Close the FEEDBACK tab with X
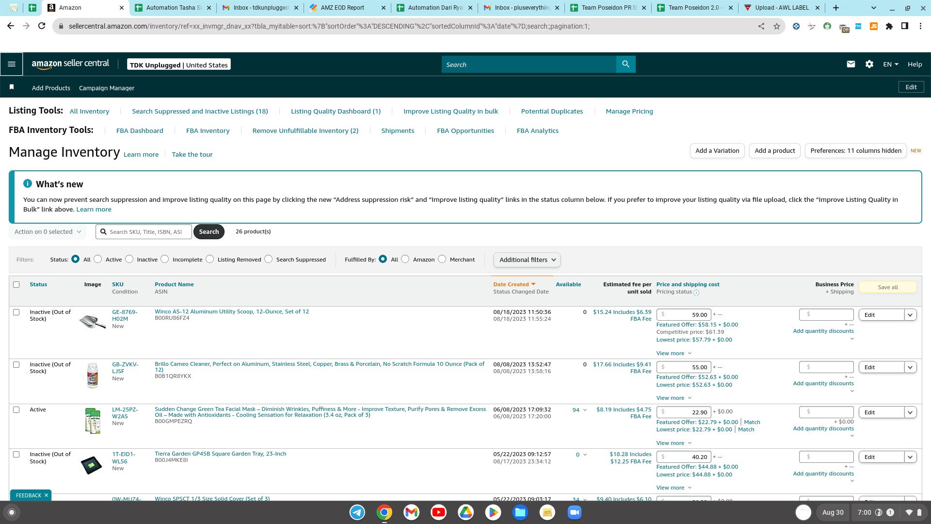Screen dimensions: 931x524 coord(46,495)
